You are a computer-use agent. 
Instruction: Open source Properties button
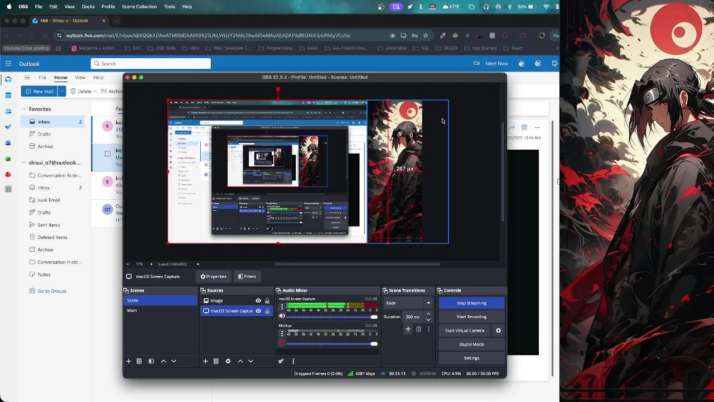click(x=214, y=276)
